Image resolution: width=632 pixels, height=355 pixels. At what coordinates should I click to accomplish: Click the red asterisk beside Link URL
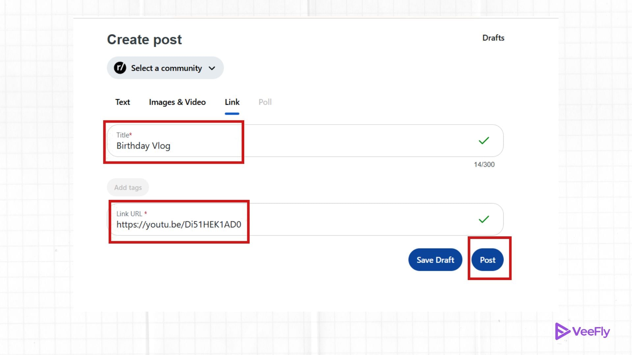pyautogui.click(x=146, y=213)
